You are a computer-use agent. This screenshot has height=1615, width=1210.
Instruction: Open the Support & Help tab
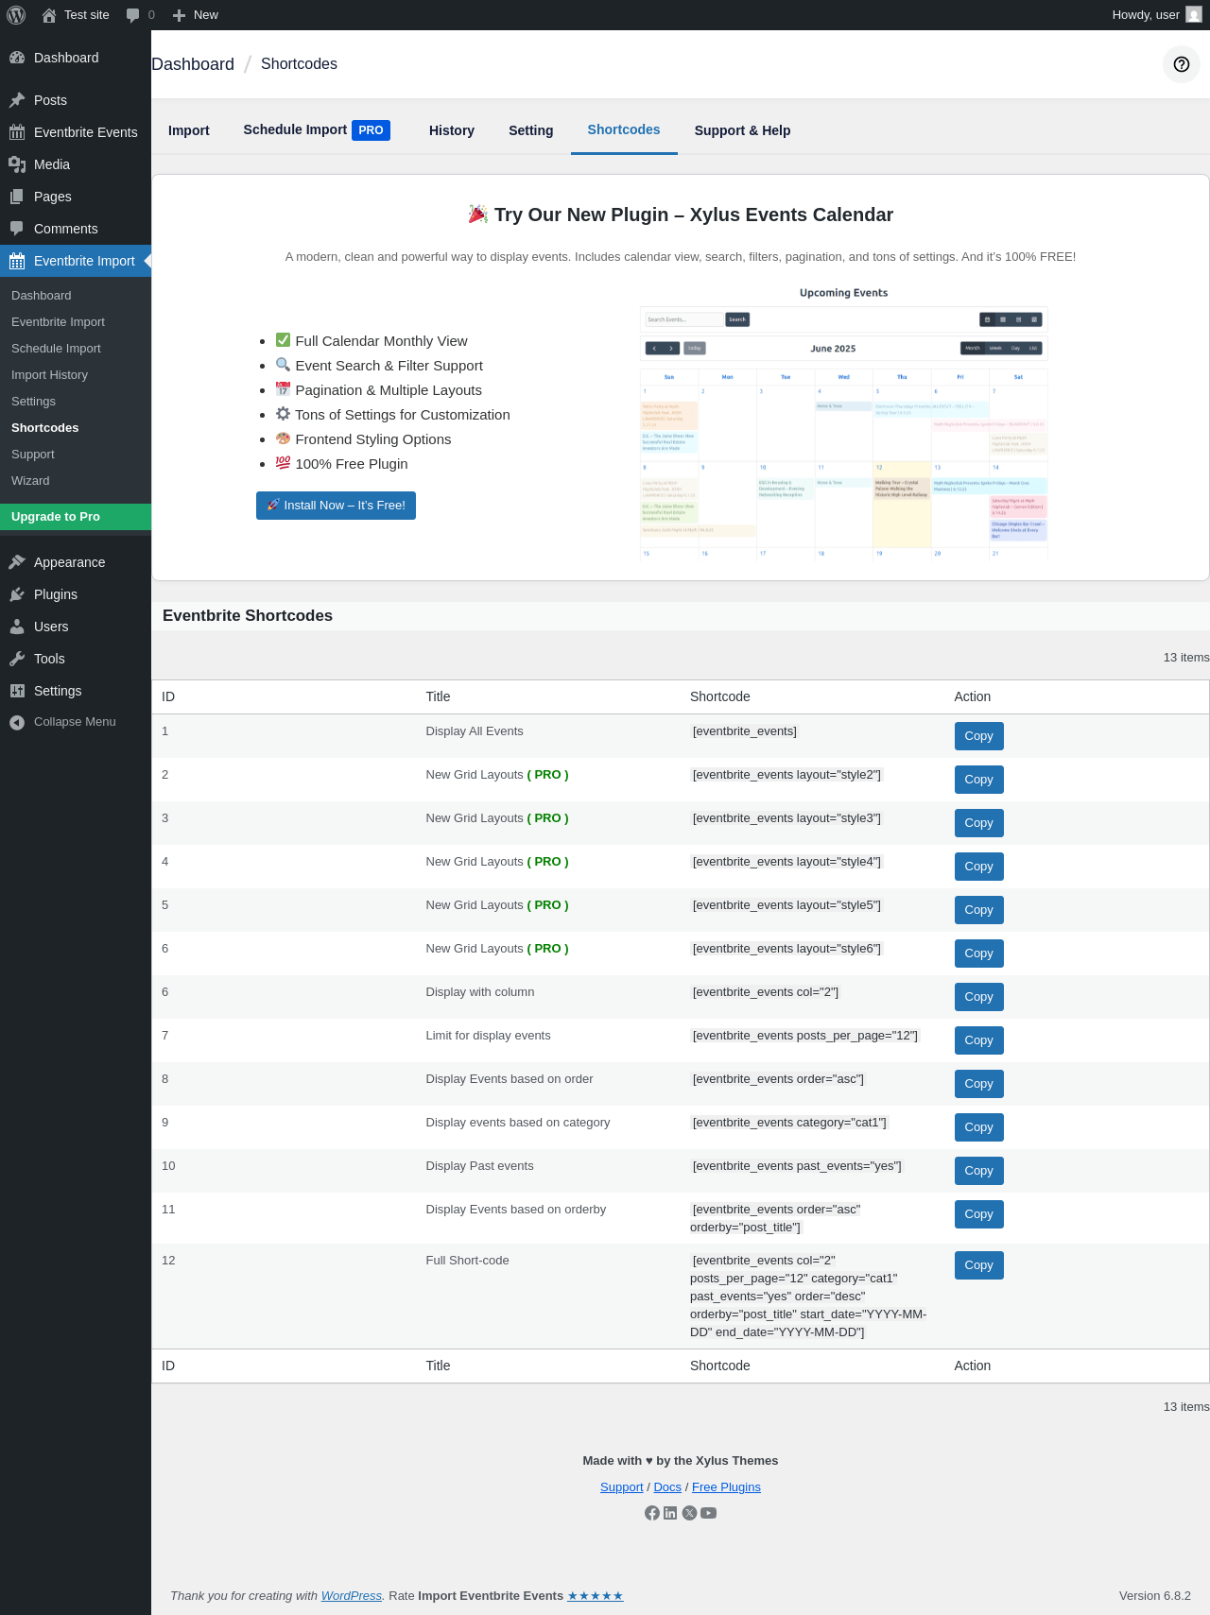(x=743, y=130)
